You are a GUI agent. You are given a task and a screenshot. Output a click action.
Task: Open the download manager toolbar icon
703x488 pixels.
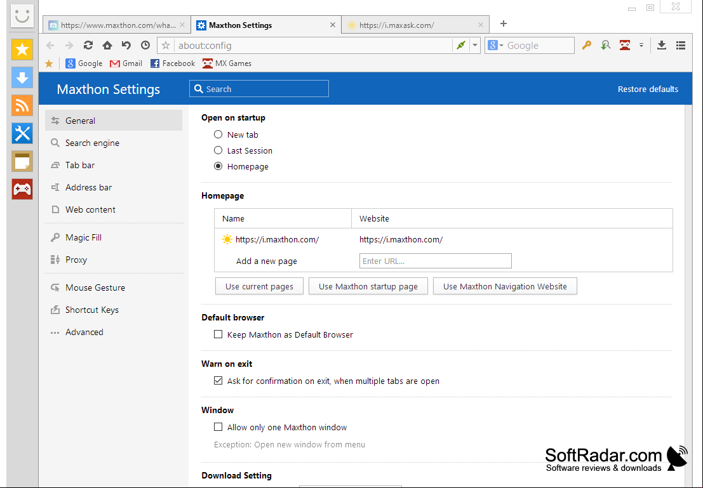click(x=661, y=45)
